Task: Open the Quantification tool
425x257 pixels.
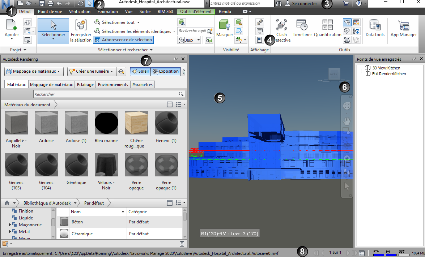Action: (327, 28)
